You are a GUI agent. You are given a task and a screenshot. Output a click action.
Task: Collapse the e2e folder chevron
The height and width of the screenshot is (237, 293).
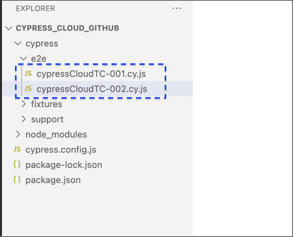[x=23, y=59]
